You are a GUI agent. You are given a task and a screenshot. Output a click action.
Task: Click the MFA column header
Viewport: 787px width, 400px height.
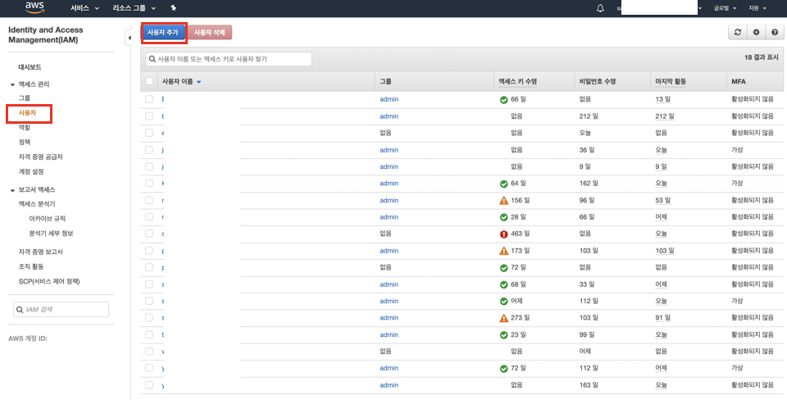pyautogui.click(x=739, y=82)
